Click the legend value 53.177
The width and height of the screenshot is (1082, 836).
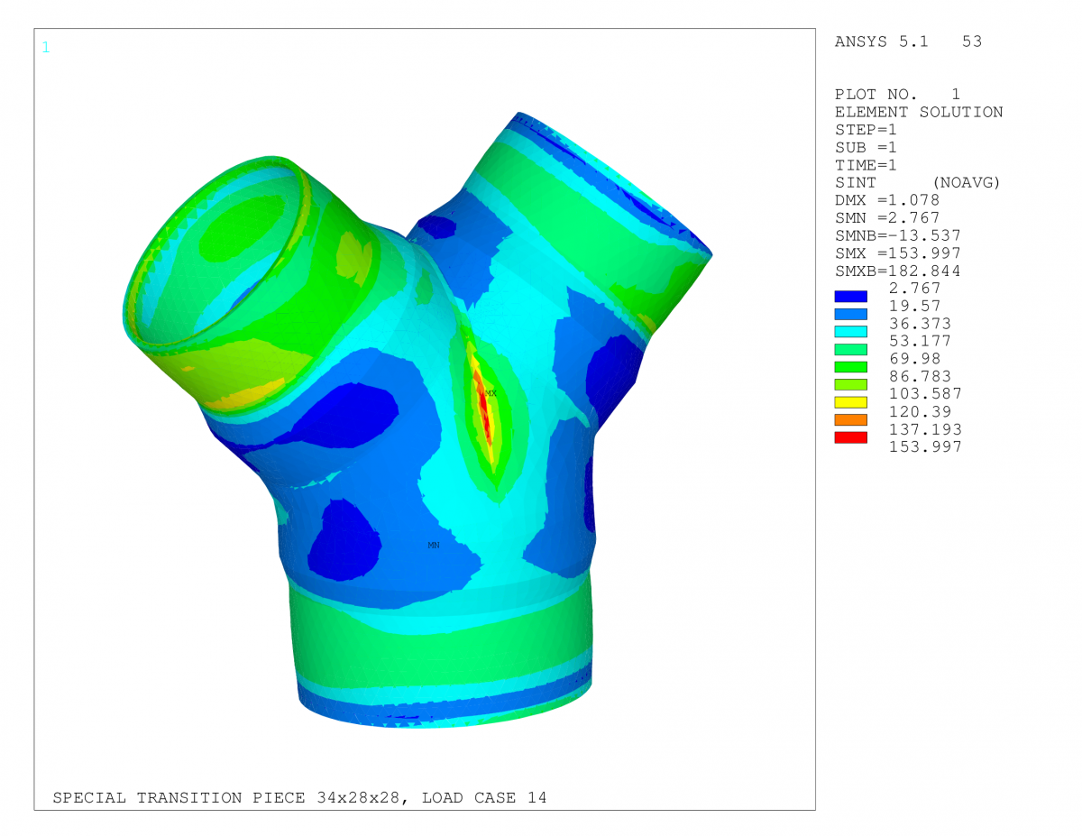(921, 341)
